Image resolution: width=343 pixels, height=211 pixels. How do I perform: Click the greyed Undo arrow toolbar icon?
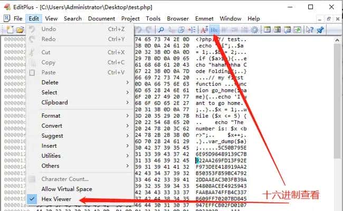click(x=139, y=30)
